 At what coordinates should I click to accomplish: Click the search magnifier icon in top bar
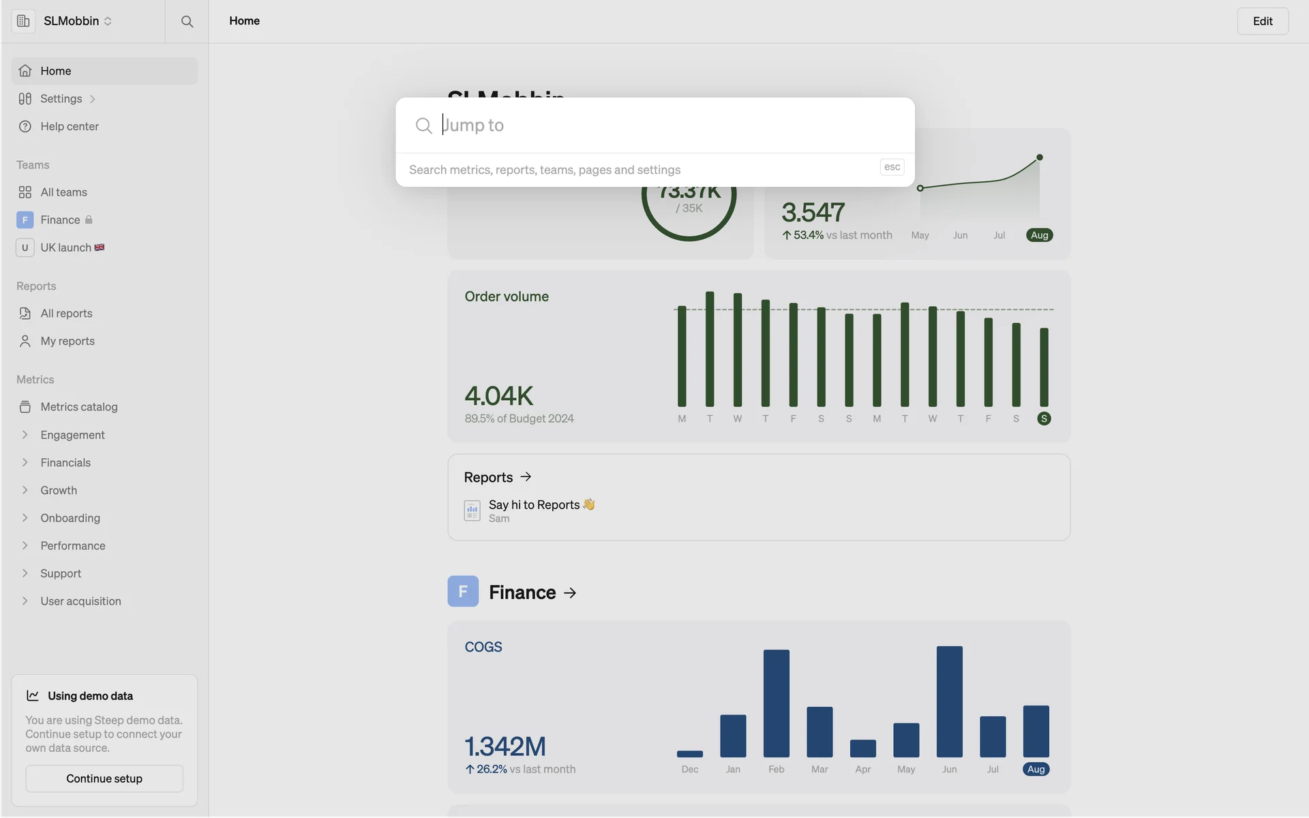[187, 21]
